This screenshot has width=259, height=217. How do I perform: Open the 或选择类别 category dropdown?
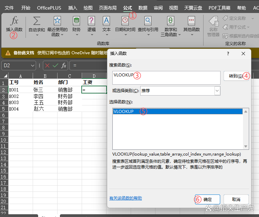tap(217, 91)
